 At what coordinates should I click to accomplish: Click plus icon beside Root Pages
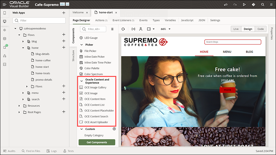pyautogui.click(x=64, y=112)
